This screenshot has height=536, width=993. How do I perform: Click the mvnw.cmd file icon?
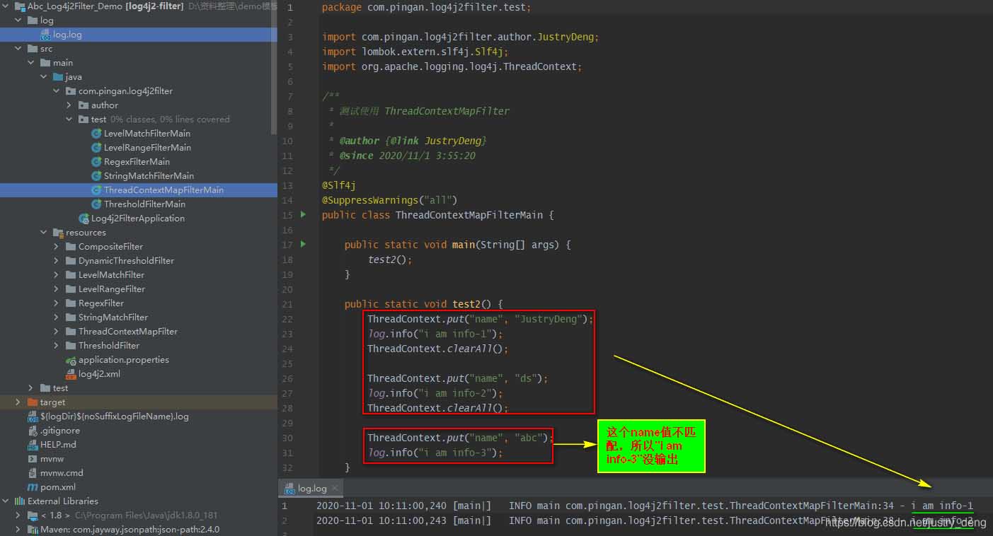click(x=33, y=473)
